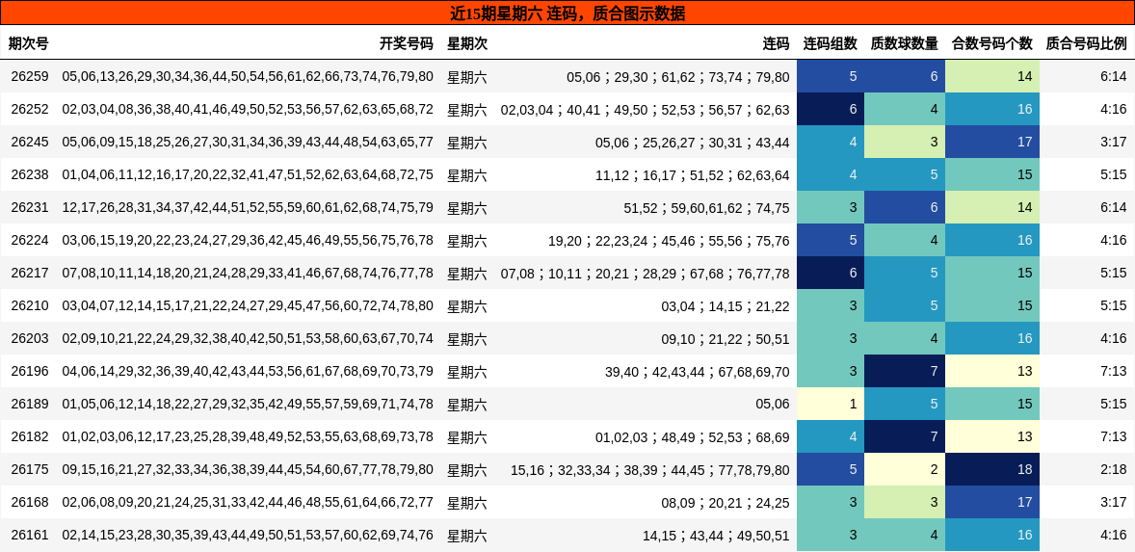The width and height of the screenshot is (1135, 552).
Task: Select period number 26175
Action: 30,469
